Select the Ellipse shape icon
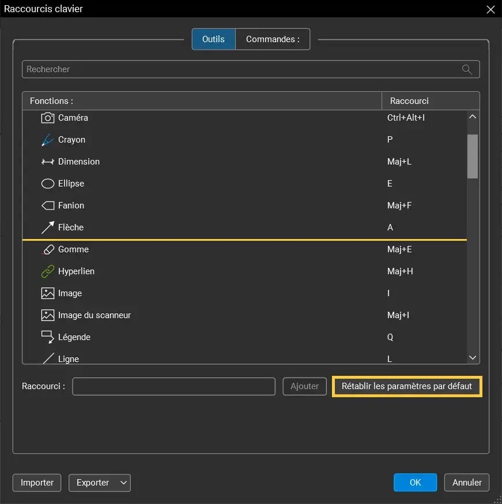Viewport: 502px width, 504px height. point(47,184)
